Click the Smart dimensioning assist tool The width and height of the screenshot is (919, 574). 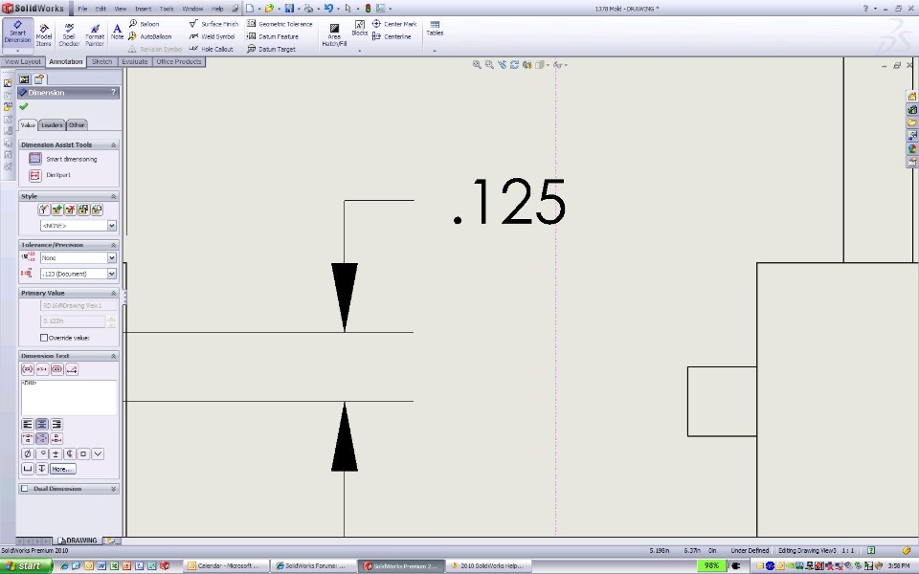[x=63, y=159]
